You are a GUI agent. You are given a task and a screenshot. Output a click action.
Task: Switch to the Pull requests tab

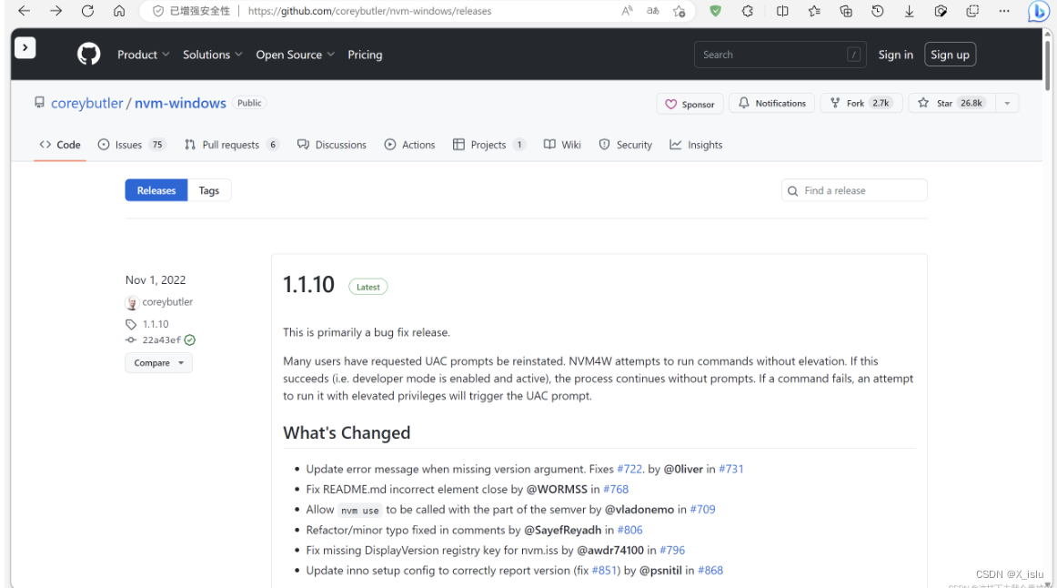231,145
